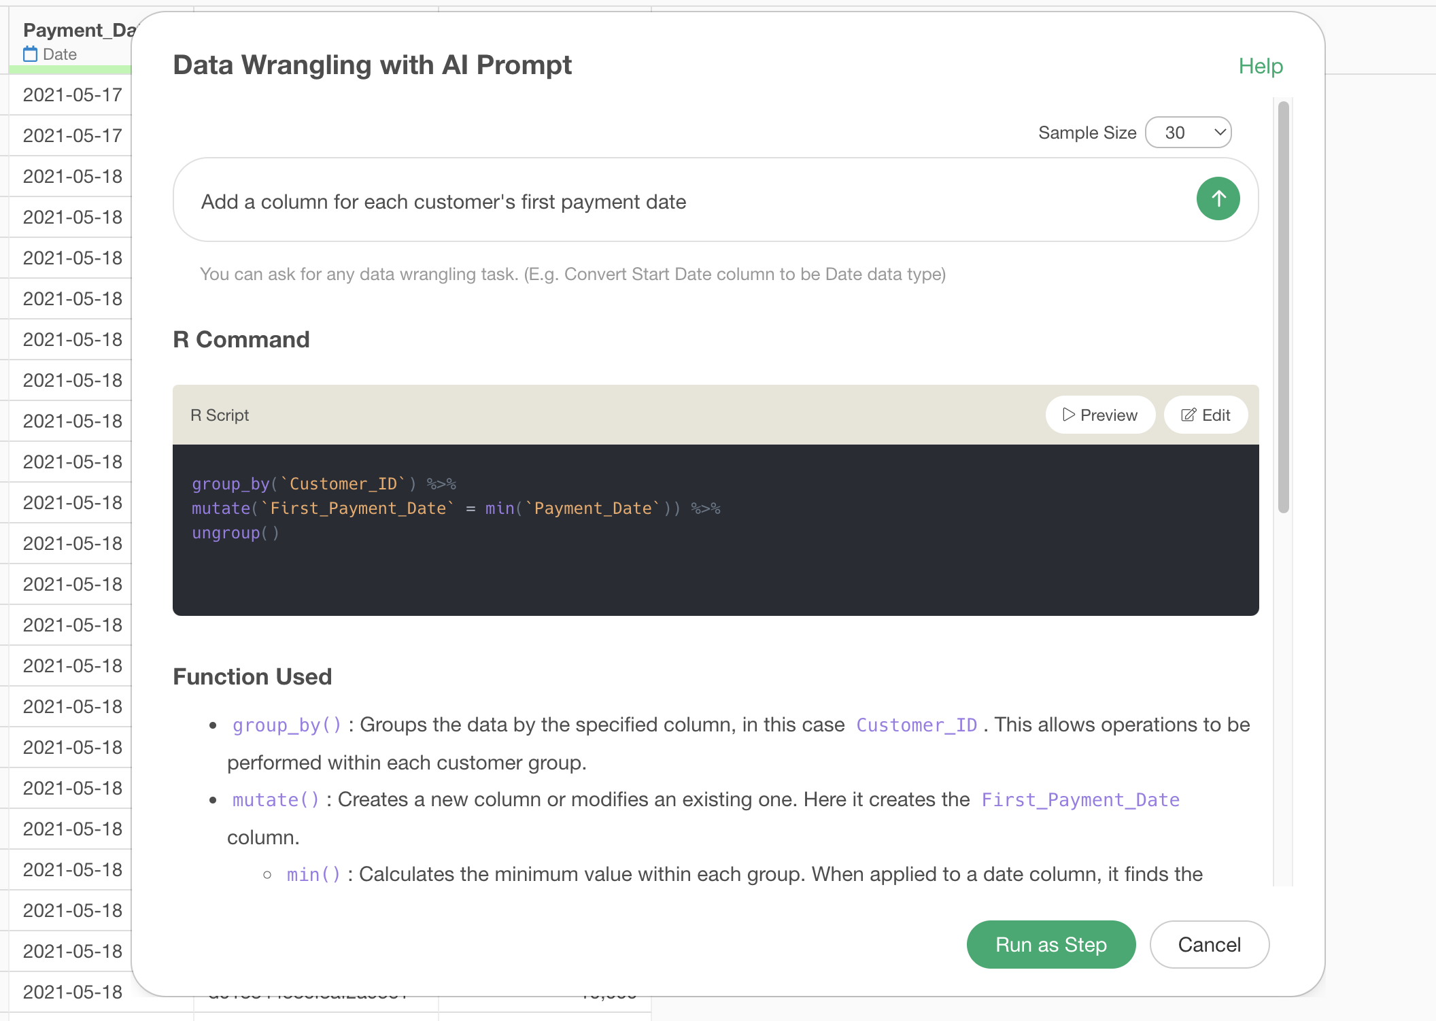This screenshot has width=1436, height=1021.
Task: Click Run as Step button
Action: click(x=1050, y=944)
